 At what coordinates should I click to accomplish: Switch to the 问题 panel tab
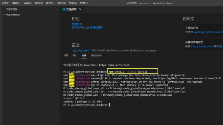66,55
